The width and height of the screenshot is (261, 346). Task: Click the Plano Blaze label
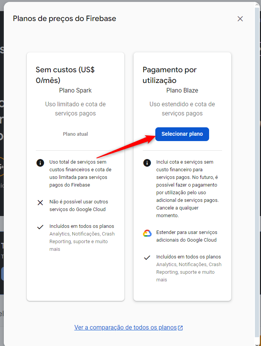click(x=182, y=91)
